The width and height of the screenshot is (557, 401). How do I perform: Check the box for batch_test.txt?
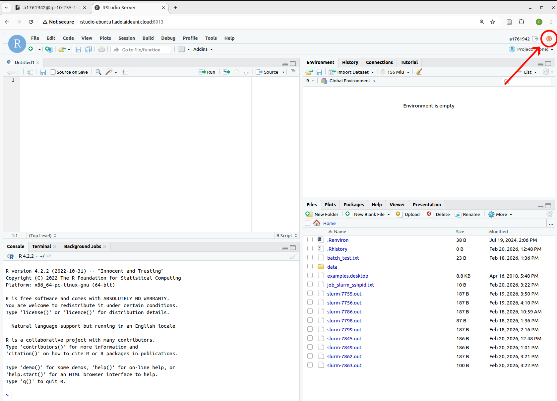[x=310, y=258]
